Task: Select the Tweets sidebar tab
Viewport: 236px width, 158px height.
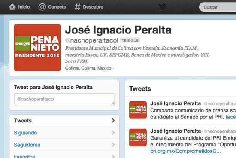Action: (x=64, y=121)
